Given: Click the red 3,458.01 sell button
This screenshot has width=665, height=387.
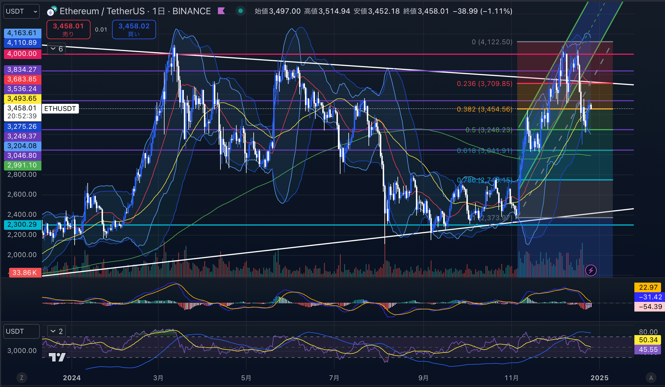Looking at the screenshot, I should [68, 30].
